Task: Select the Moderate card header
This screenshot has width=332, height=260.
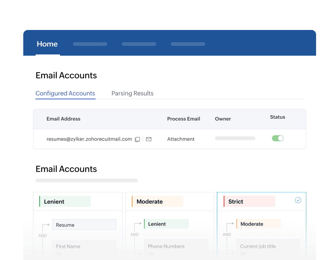Action: click(157, 202)
